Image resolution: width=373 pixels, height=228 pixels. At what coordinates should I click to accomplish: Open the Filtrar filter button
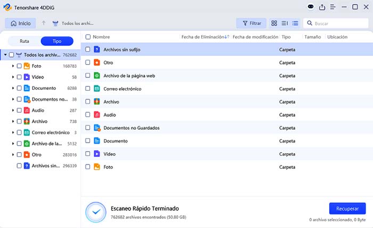coord(251,23)
